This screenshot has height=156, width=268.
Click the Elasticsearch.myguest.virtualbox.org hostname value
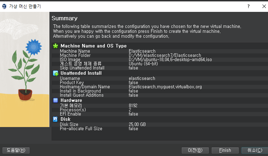pos(165,87)
